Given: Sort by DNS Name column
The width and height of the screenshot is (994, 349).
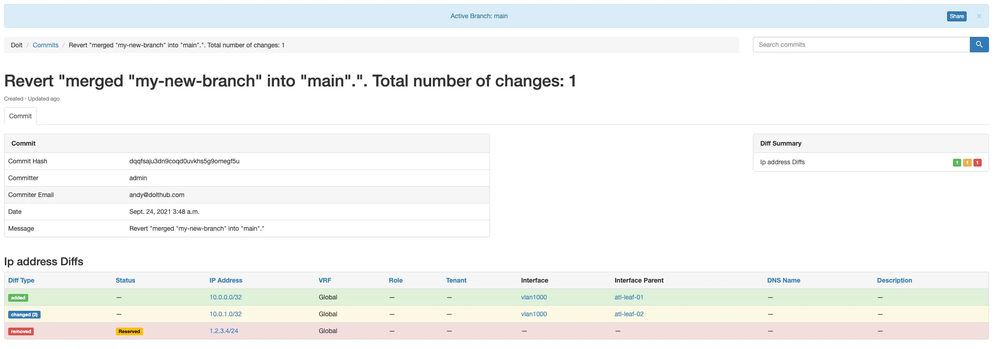Looking at the screenshot, I should (783, 280).
